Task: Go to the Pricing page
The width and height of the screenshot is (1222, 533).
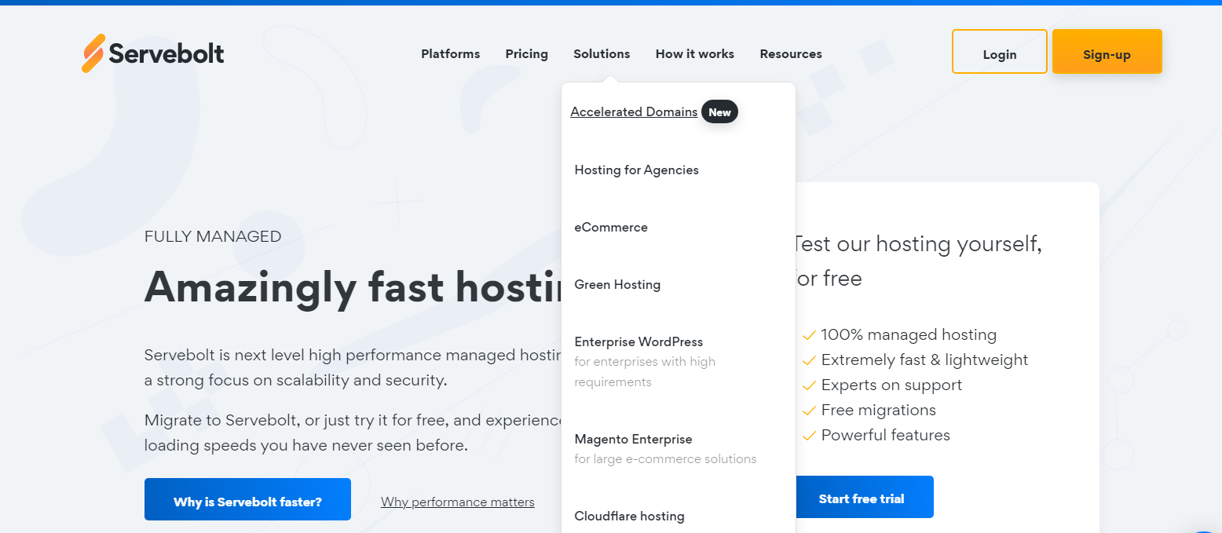Action: tap(526, 54)
